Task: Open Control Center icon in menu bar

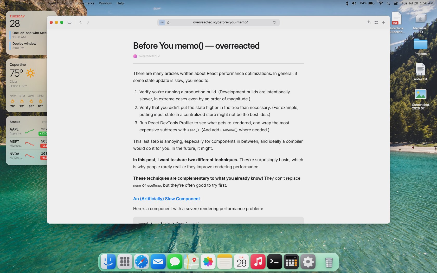Action: 396,3
